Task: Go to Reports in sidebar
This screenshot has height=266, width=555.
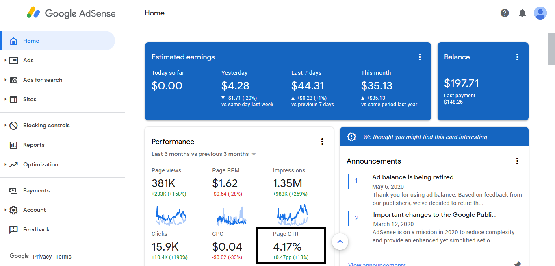Action: (x=34, y=145)
